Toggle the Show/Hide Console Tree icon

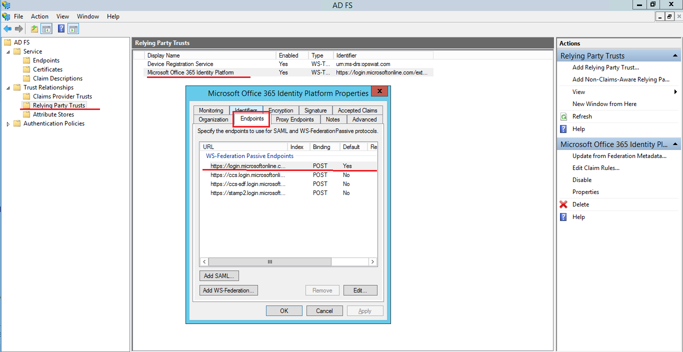[x=46, y=28]
